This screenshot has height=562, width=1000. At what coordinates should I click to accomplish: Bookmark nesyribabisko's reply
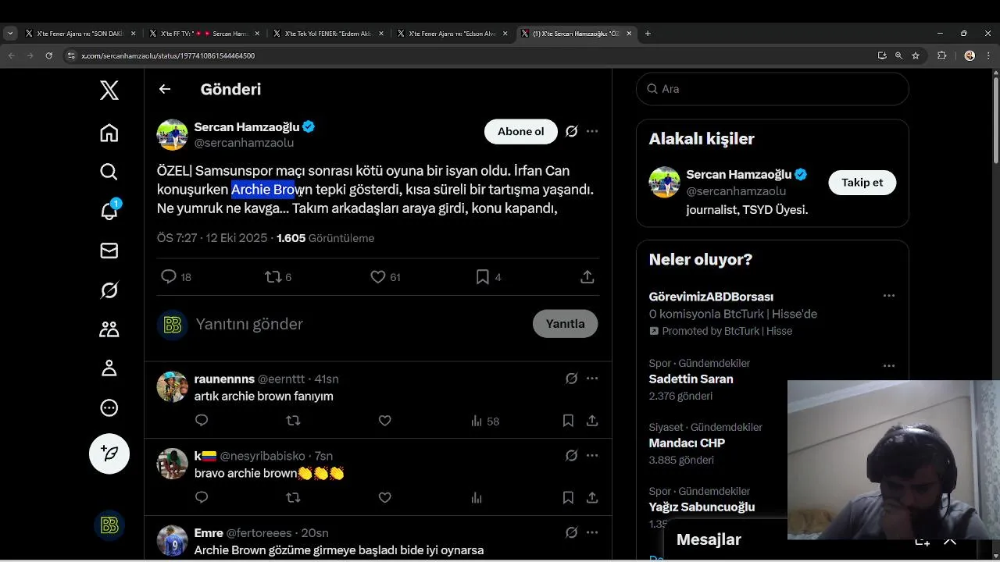pos(568,498)
